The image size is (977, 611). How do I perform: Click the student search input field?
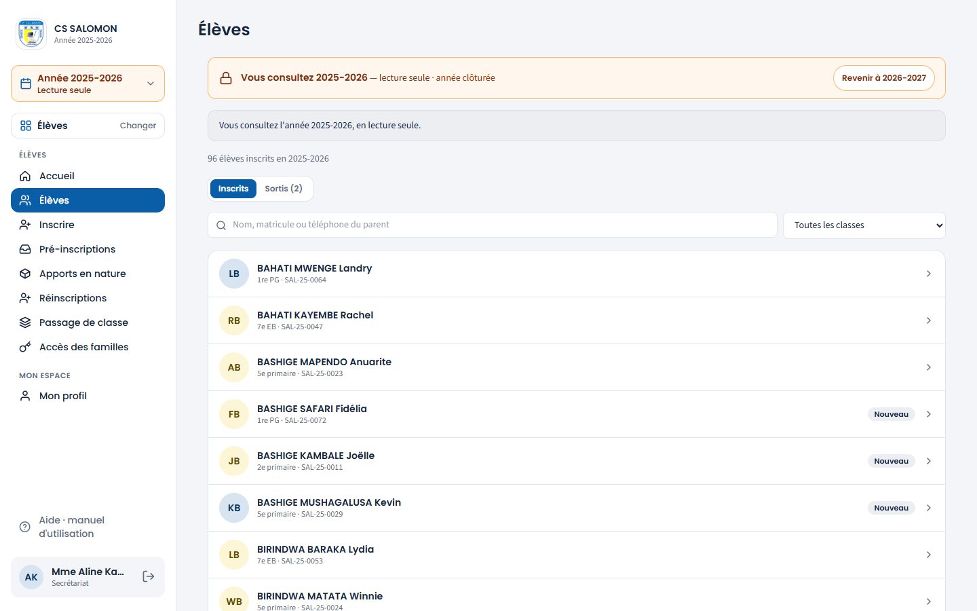[x=493, y=225]
